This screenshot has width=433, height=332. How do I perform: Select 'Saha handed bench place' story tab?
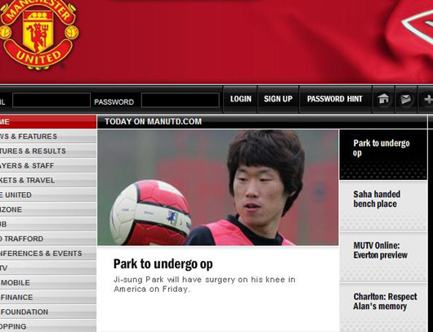(383, 206)
